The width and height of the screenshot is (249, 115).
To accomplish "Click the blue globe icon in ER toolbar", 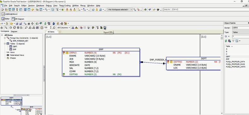I will click(54, 24).
